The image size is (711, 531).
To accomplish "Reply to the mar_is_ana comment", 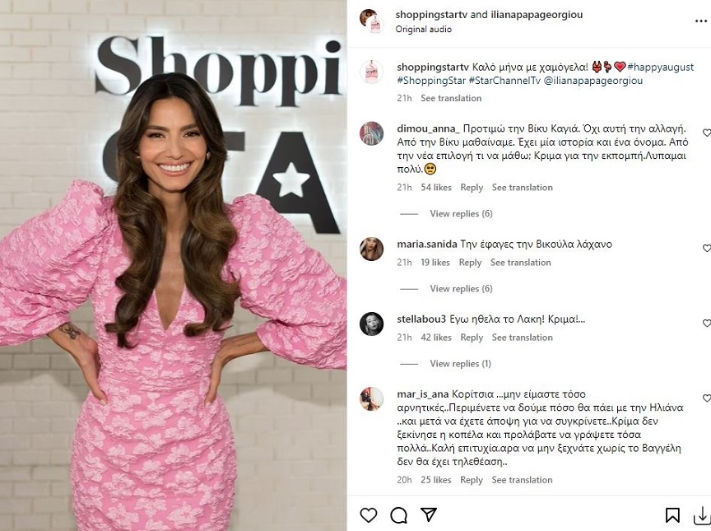I will [472, 480].
